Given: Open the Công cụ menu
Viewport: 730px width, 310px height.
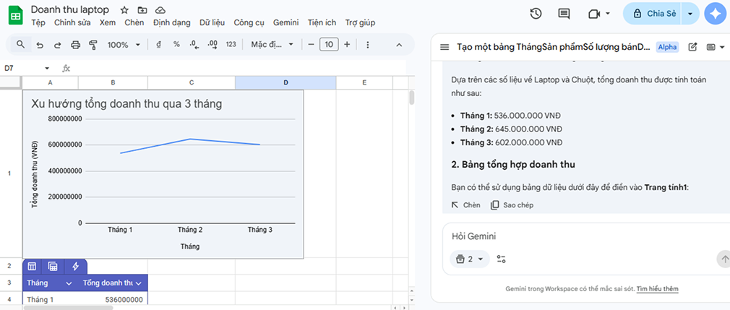Looking at the screenshot, I should (249, 22).
